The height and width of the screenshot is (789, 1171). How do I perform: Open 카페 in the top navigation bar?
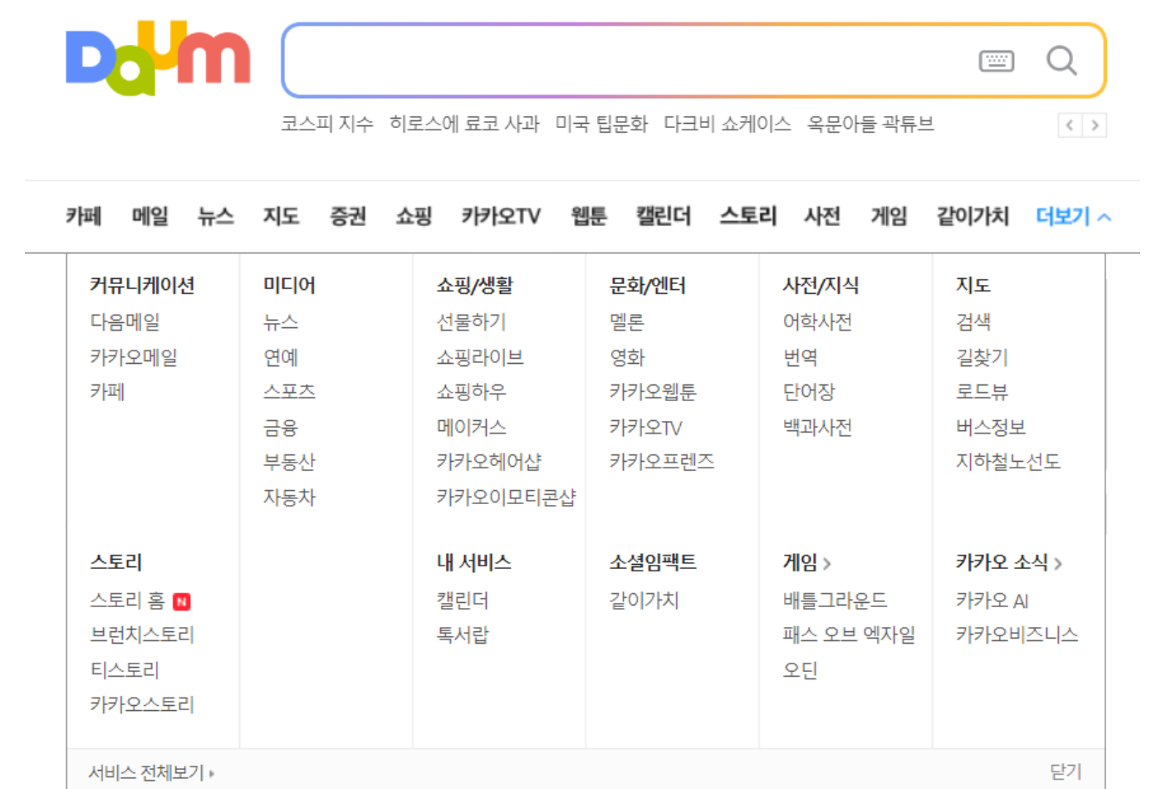tap(83, 217)
